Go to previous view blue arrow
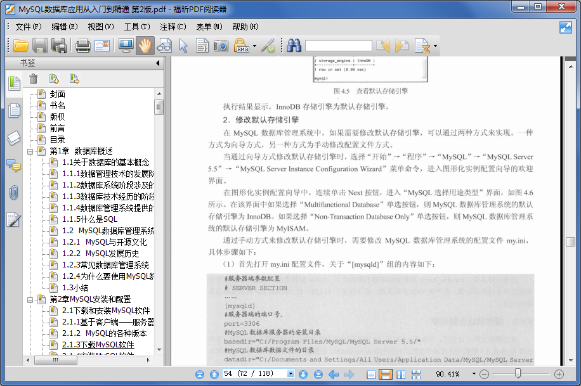This screenshot has width=581, height=386. pos(334,375)
